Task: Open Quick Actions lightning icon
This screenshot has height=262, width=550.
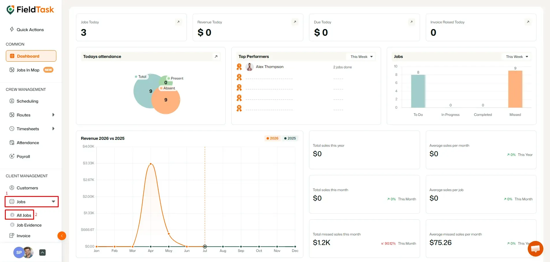Action: click(x=12, y=29)
